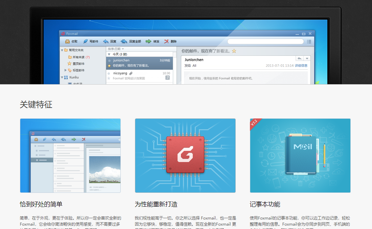
Task: Click the 7 conversation count badge
Action: coord(167,77)
